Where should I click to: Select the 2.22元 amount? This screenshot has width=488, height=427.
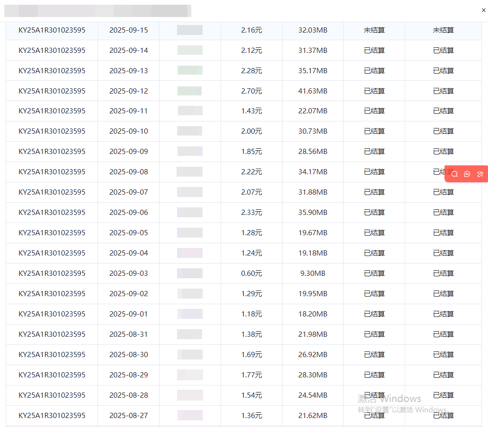(x=251, y=172)
